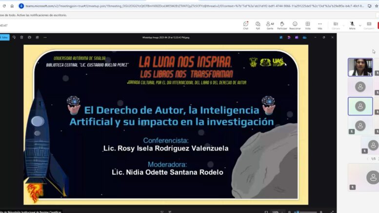Open the PyR (Q&A) panel
This screenshot has width=379, height=213.
258,25
